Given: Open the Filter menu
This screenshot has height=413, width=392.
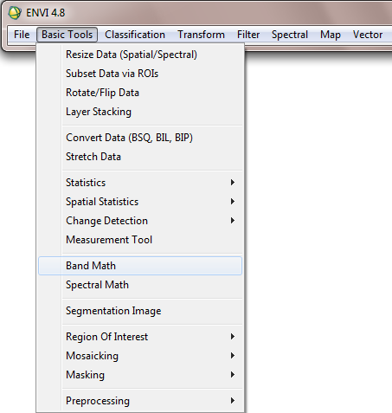Looking at the screenshot, I should tap(248, 35).
